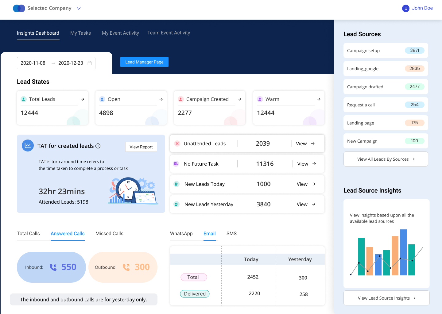Open the end date 2020-12-23 picker
Screen dimensions: 442x314
(71, 63)
